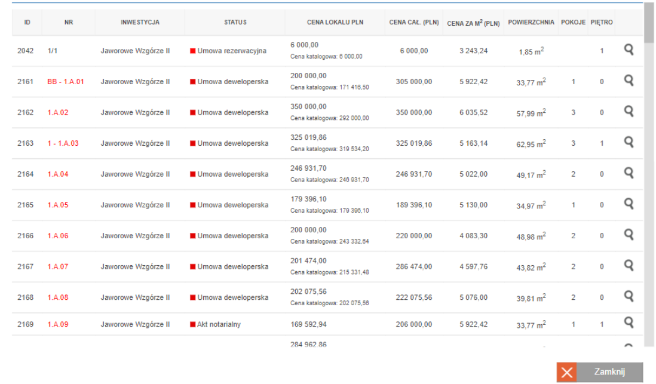Viewport: 656px width, 384px height.
Task: Open details magnifier for row 2164
Action: click(629, 173)
